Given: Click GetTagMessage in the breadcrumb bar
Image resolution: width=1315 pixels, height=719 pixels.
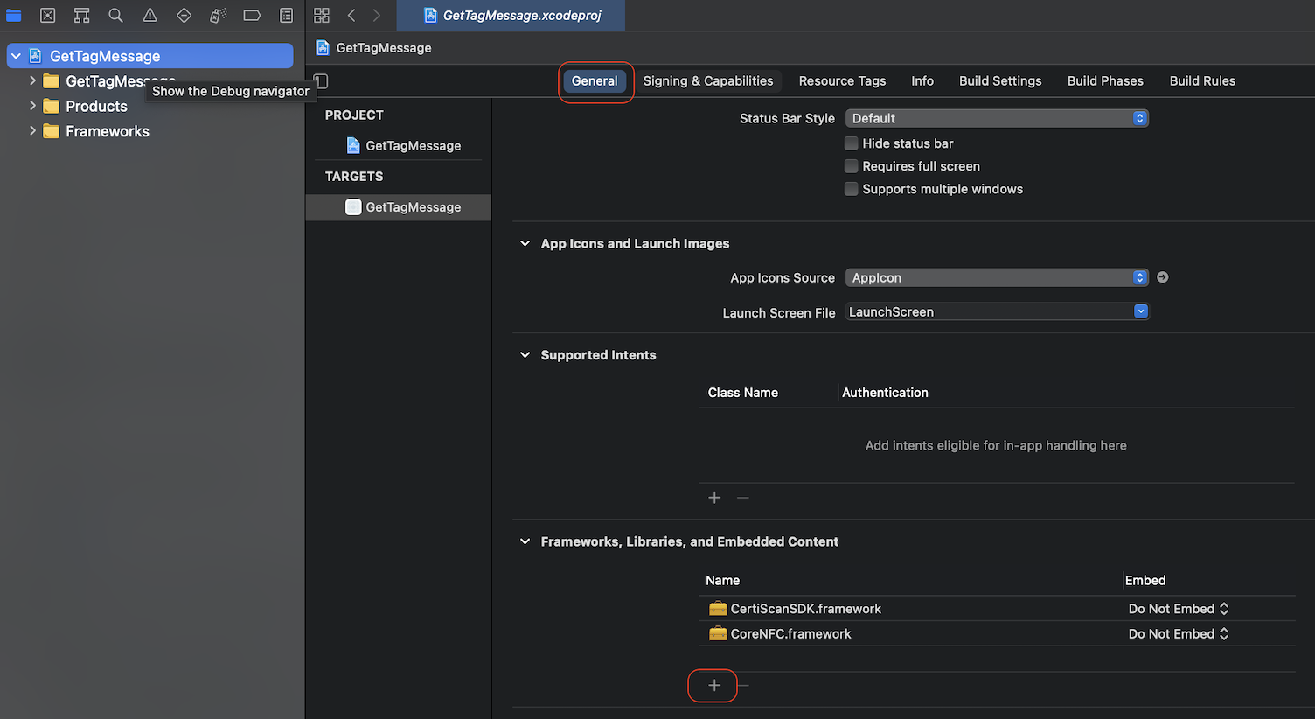Looking at the screenshot, I should [384, 48].
